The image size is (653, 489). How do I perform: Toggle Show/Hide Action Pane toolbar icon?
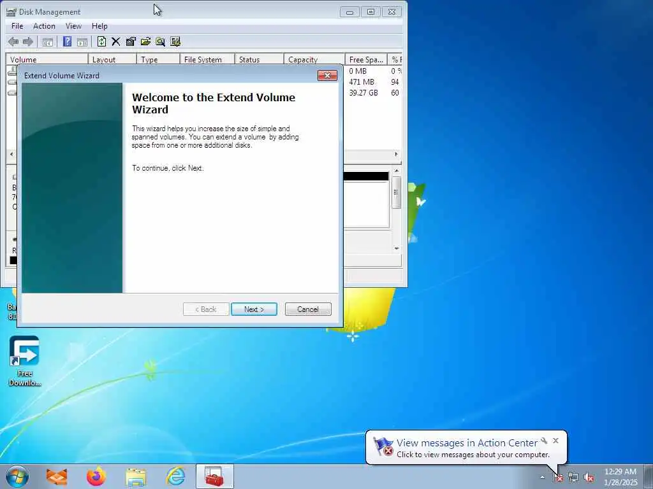tap(82, 41)
